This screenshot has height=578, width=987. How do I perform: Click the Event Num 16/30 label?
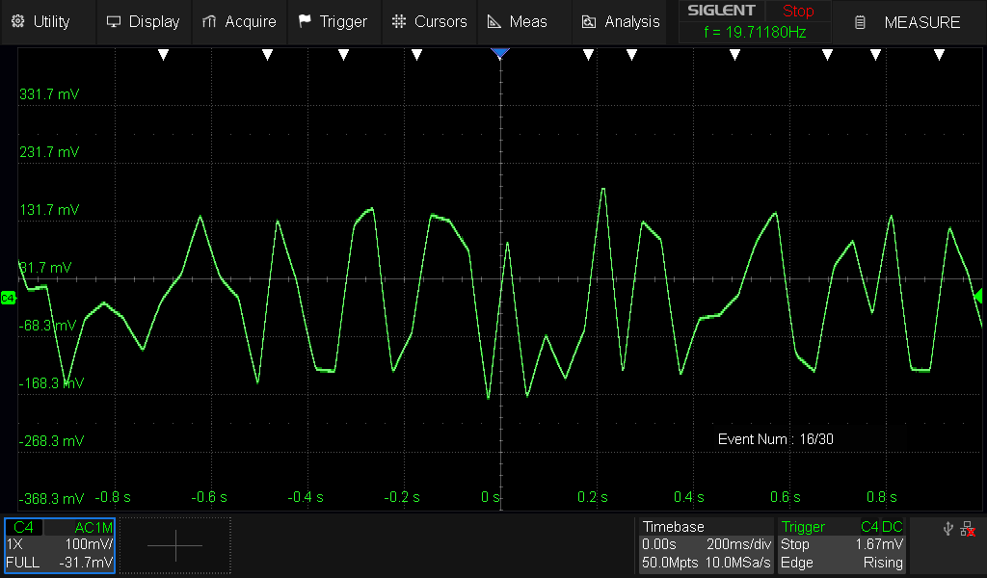tap(776, 439)
